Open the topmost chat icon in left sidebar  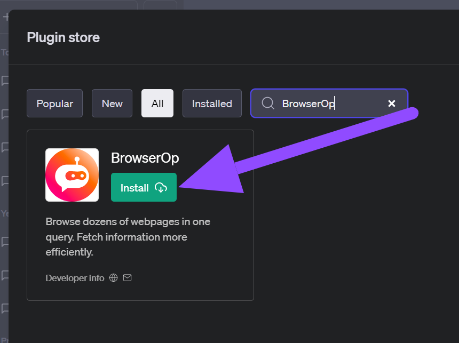click(x=5, y=81)
